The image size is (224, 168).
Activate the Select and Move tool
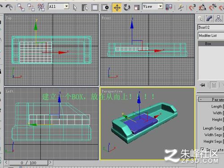tap(117, 8)
